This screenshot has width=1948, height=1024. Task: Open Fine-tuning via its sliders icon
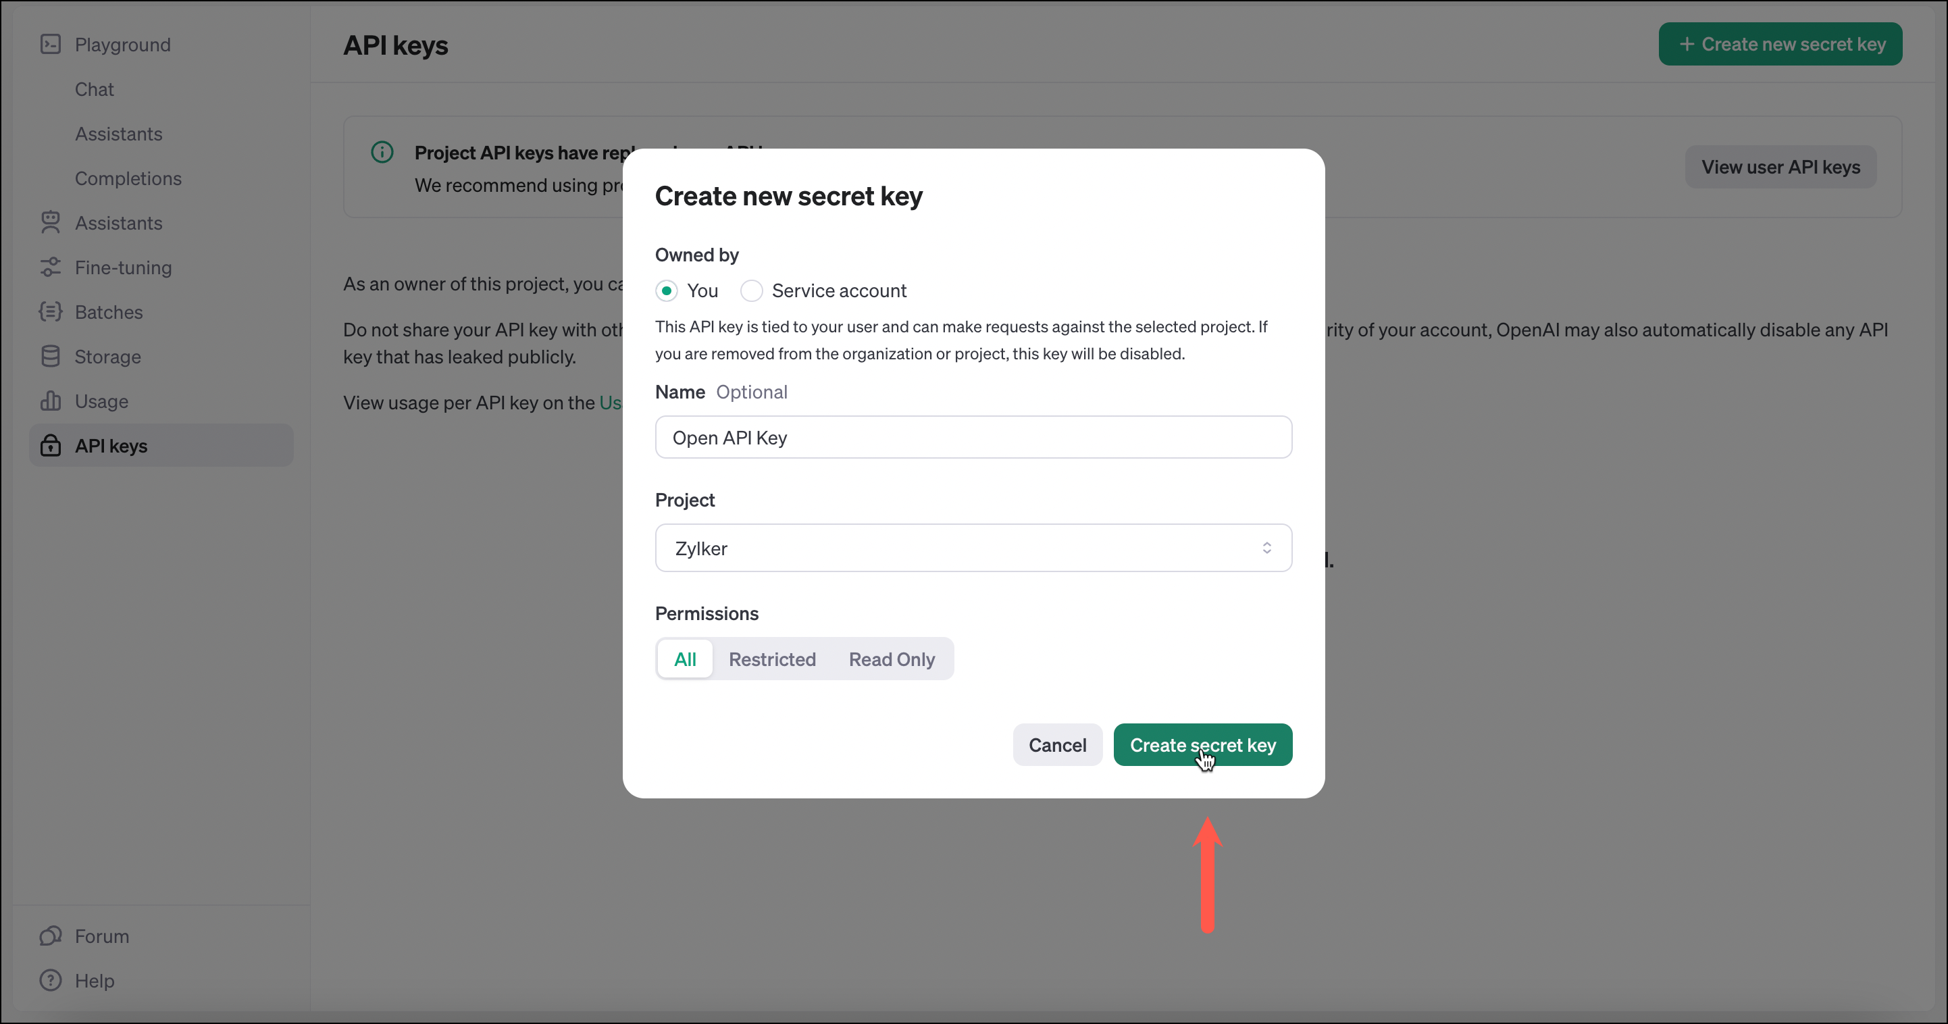click(50, 267)
